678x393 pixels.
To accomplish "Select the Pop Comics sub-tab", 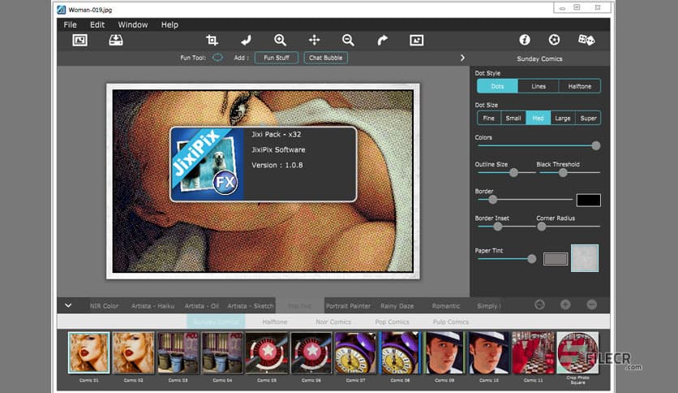I will point(392,322).
